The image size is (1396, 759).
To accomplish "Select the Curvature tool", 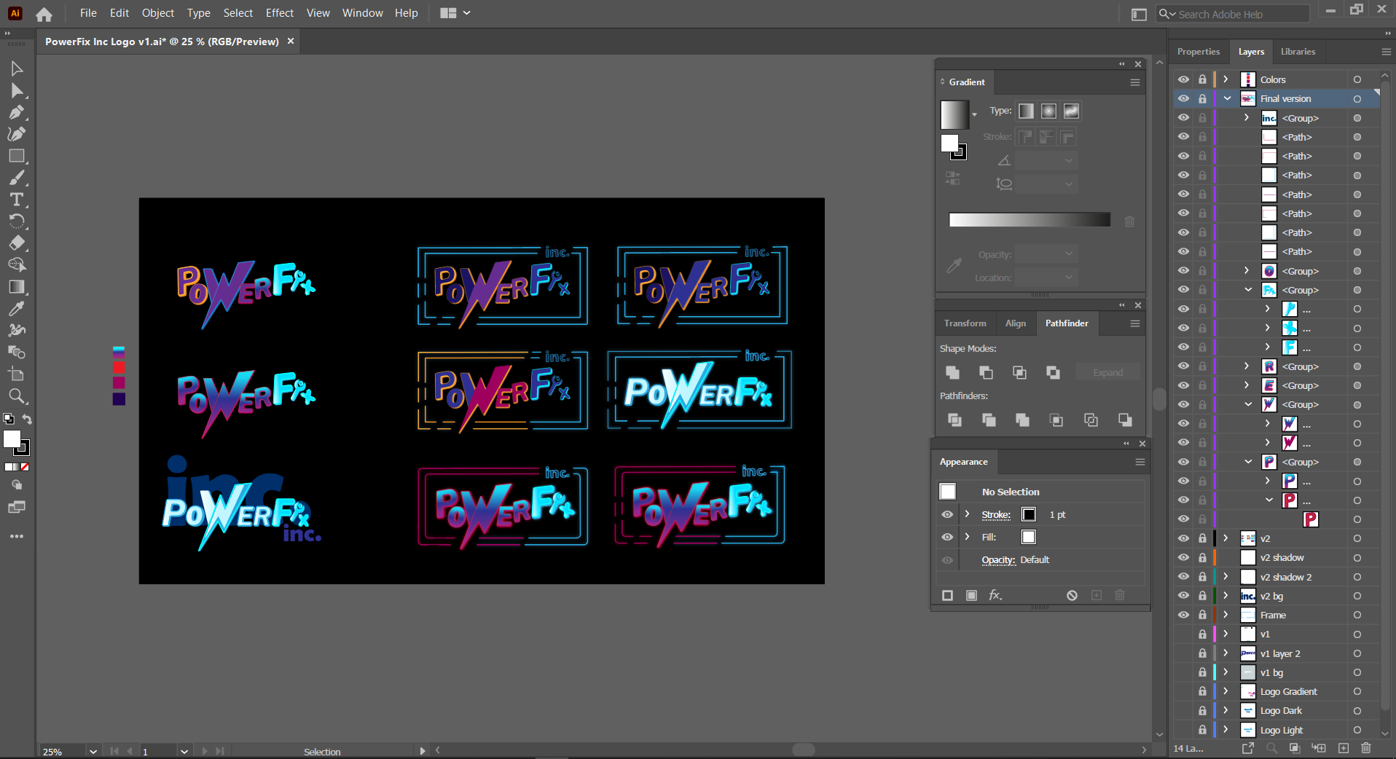I will (x=17, y=134).
